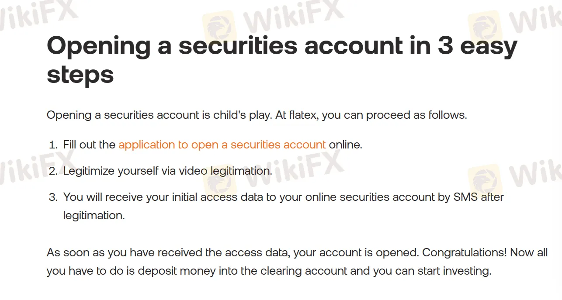562x300 pixels.
Task: Click list number '1.' of the steps
Action: [x=53, y=145]
